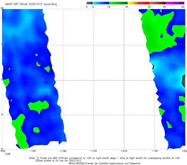Click the longitude label '-135'
Viewport: 187px width, 165px height.
pos(93,151)
